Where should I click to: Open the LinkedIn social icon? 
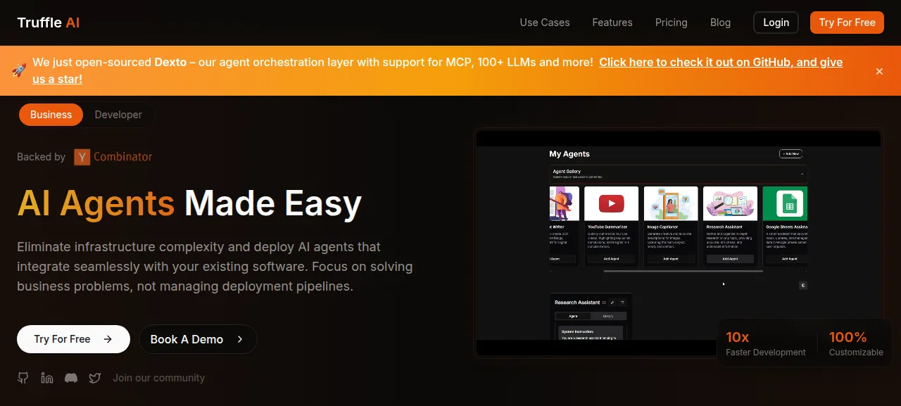[x=47, y=378]
